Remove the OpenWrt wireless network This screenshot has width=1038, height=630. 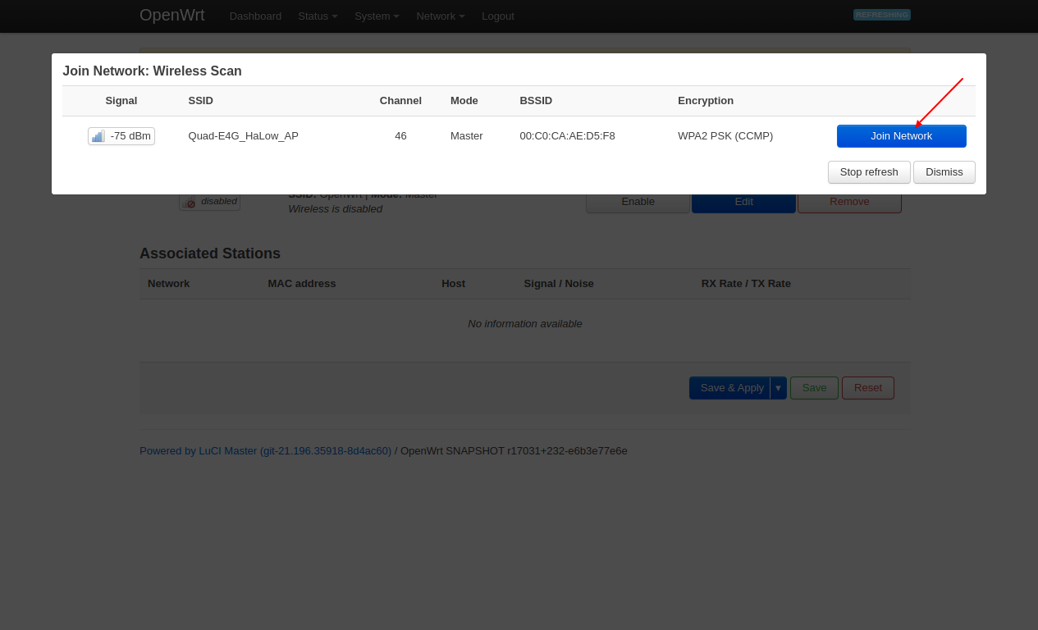pyautogui.click(x=849, y=203)
